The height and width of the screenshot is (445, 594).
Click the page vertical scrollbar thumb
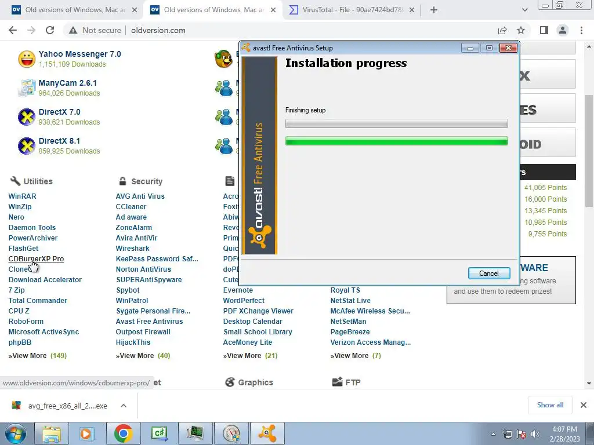(589, 151)
